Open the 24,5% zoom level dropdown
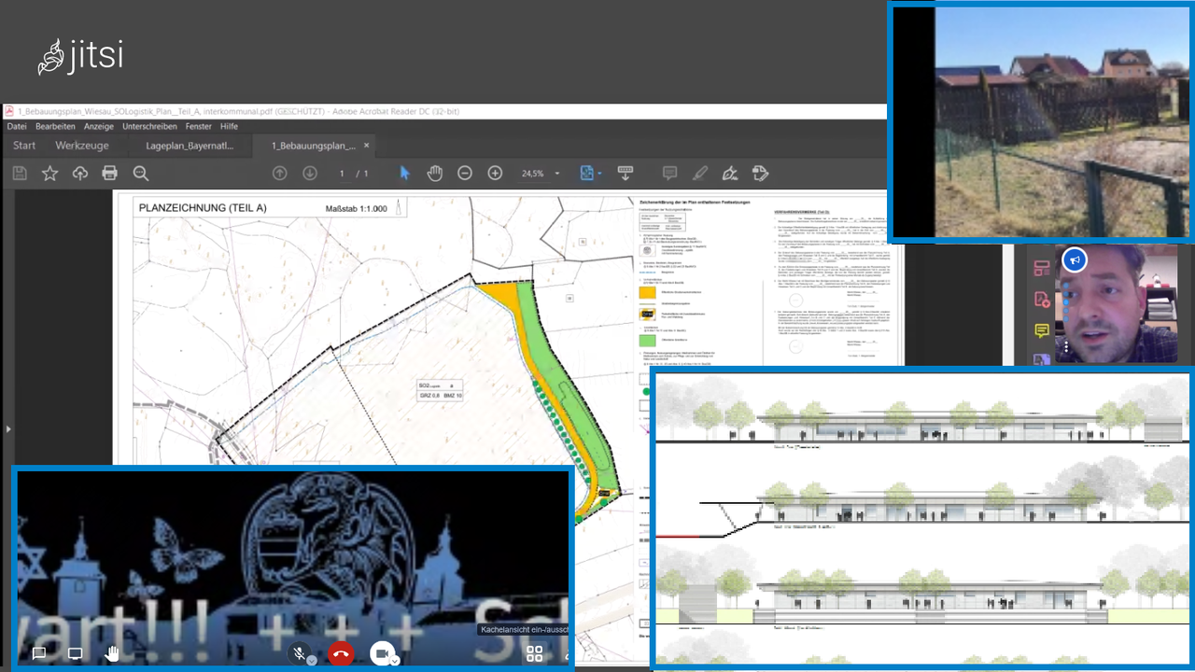1195x672 pixels. pos(557,174)
